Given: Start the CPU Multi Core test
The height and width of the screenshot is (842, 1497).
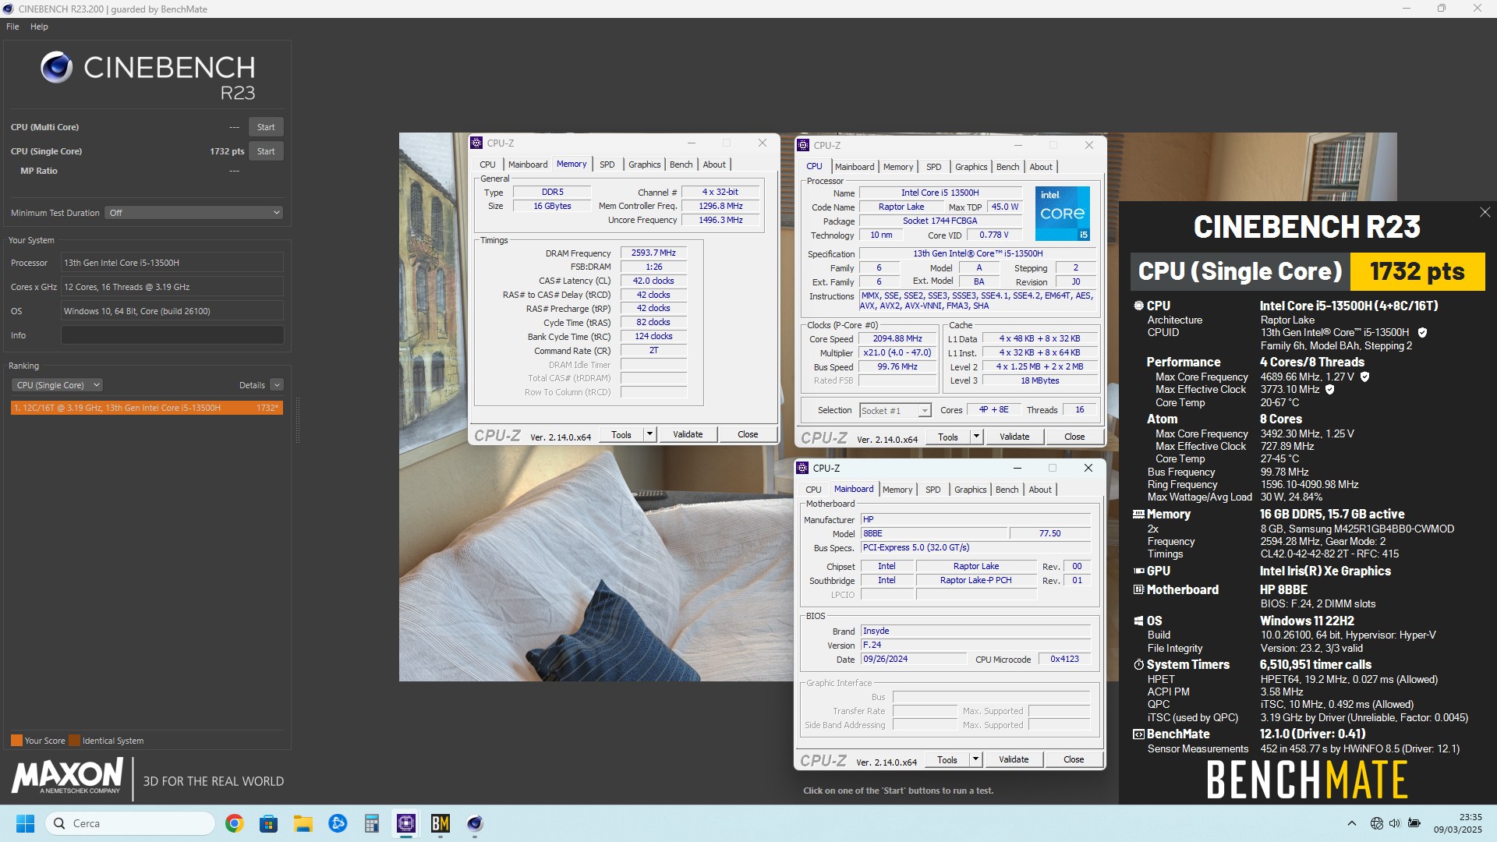Looking at the screenshot, I should [x=266, y=127].
